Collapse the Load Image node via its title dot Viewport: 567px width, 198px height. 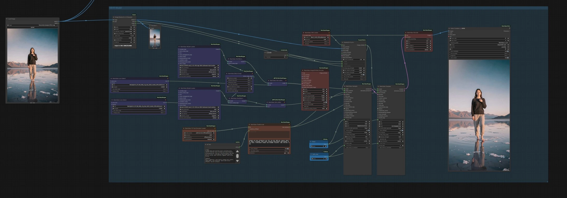(7, 19)
